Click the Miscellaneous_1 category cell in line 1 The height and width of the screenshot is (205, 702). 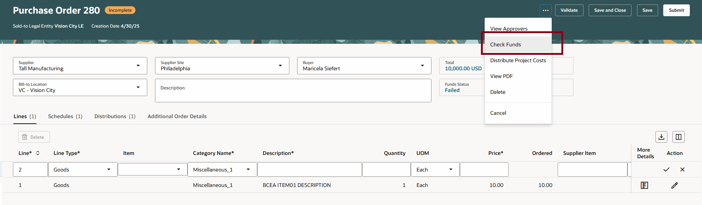pyautogui.click(x=213, y=185)
